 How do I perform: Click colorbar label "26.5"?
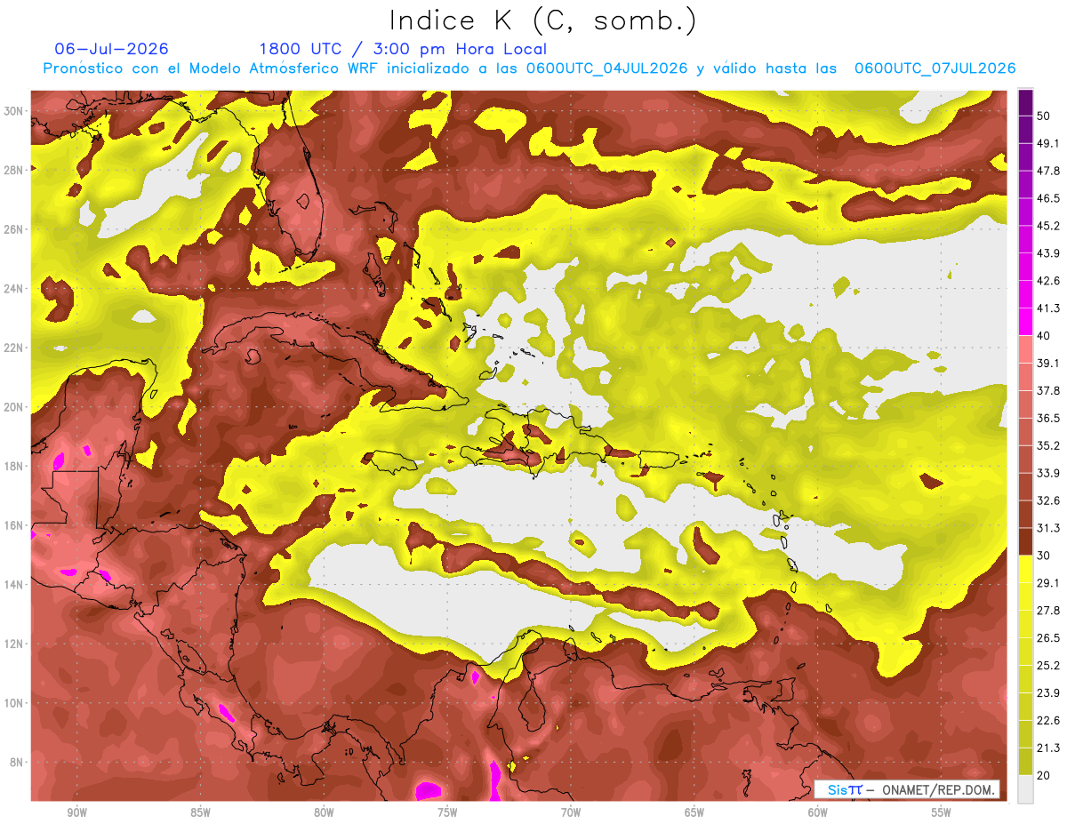pyautogui.click(x=1047, y=638)
